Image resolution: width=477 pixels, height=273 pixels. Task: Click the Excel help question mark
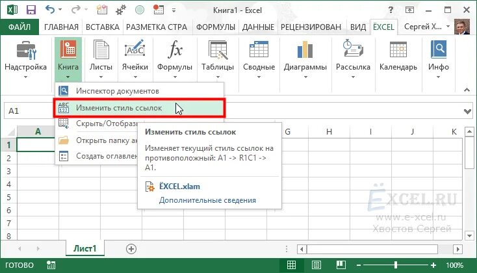click(391, 10)
